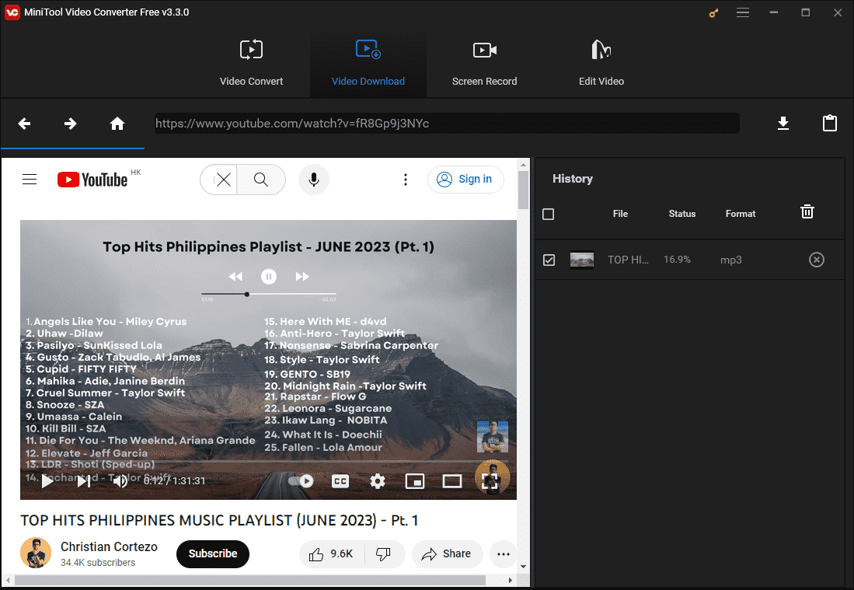
Task: Switch to the Video Convert tab
Action: [x=251, y=64]
